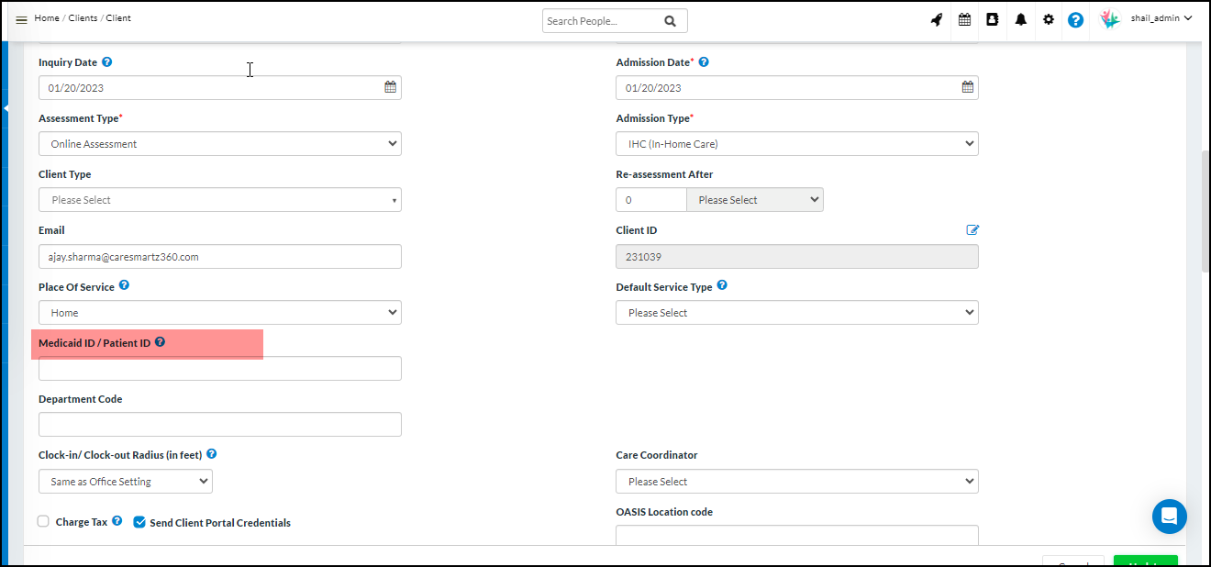Open the Inquiry Date calendar picker icon
The width and height of the screenshot is (1211, 567).
pos(390,86)
